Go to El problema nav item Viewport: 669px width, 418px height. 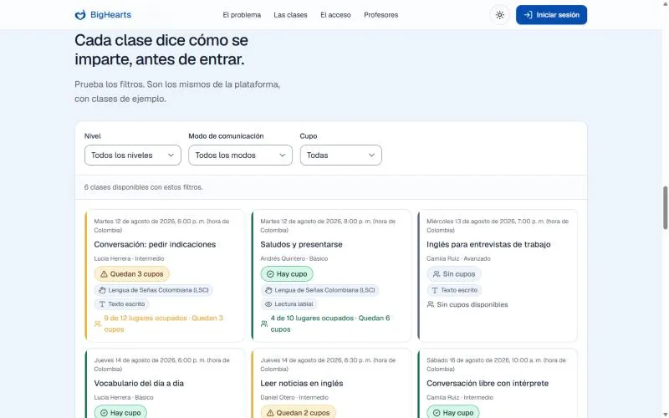[x=242, y=15]
